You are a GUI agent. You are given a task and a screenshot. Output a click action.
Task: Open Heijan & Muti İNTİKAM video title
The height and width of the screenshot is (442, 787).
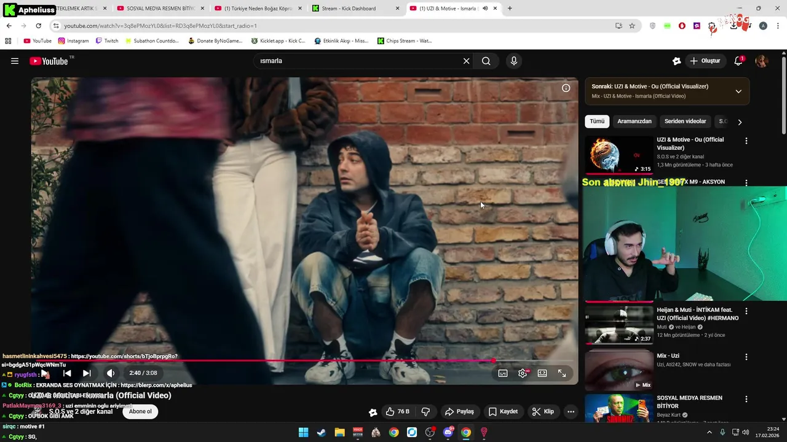[697, 314]
